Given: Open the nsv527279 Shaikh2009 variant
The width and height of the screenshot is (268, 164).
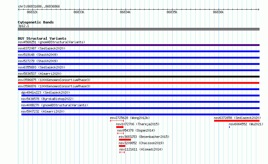Looking at the screenshot, I should click(38, 61).
